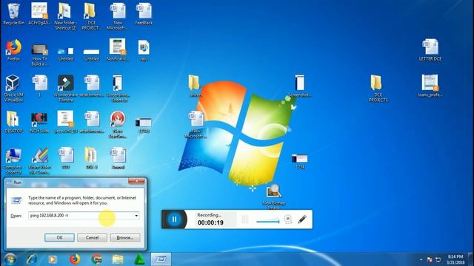Close the Run dialog window

(136, 181)
